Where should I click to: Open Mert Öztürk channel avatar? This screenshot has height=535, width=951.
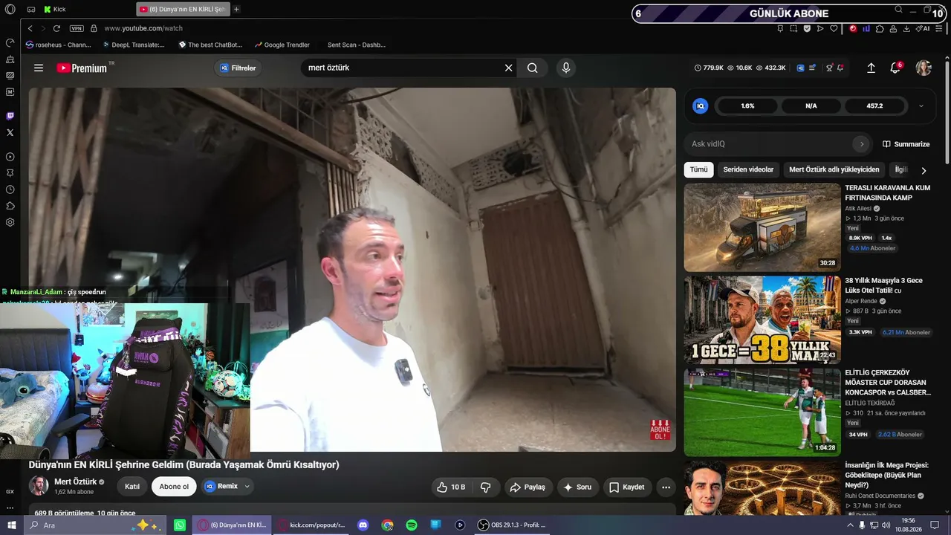[x=39, y=486]
